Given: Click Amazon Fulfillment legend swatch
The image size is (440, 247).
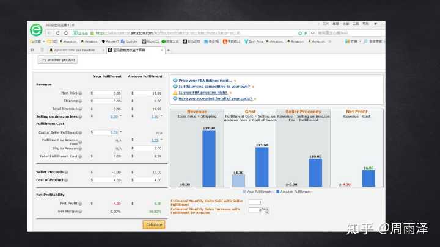Looking at the screenshot, I should point(278,192).
